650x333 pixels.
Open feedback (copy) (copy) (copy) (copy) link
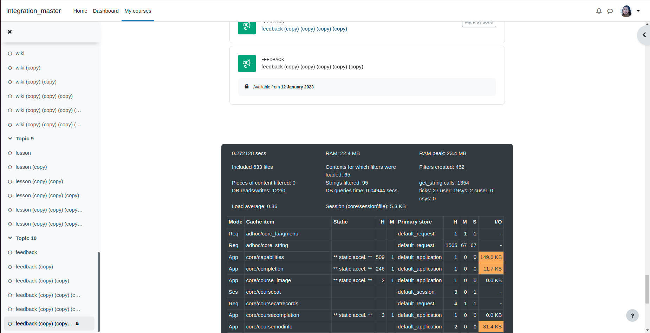[x=304, y=29]
